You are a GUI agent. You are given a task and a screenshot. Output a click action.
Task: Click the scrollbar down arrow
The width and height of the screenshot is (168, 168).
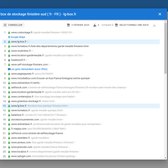click(x=166, y=158)
